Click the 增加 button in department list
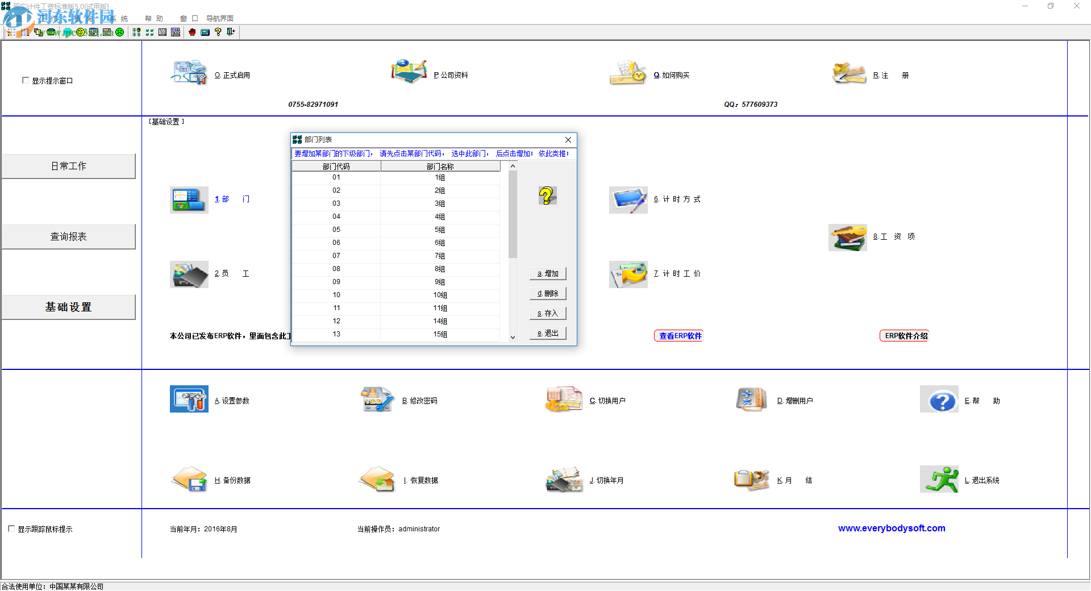Image resolution: width=1091 pixels, height=591 pixels. point(548,274)
